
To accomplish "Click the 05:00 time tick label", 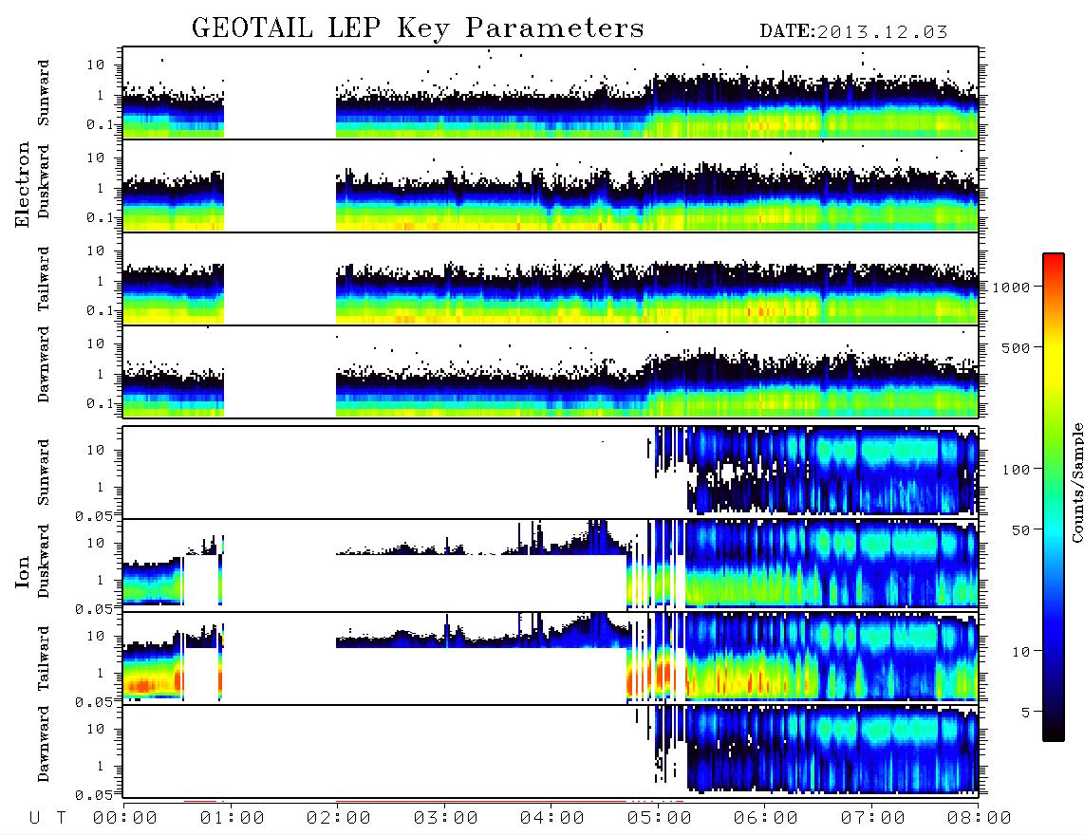I will pos(660,819).
